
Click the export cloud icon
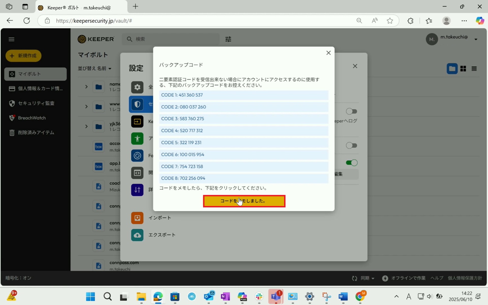point(137,235)
